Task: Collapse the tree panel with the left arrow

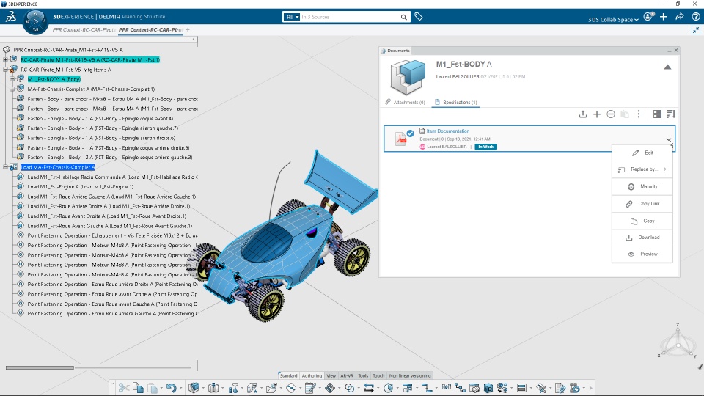Action: point(194,40)
